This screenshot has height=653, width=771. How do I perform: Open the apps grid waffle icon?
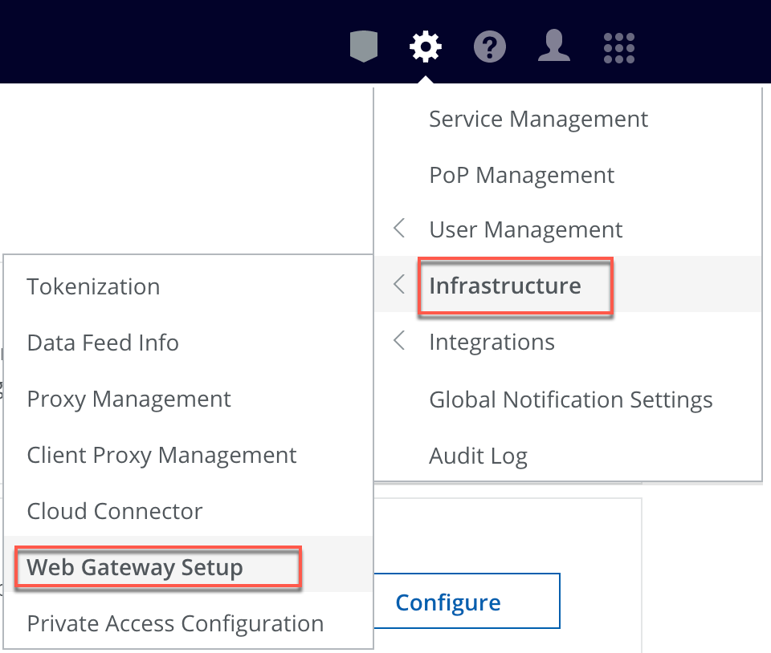pos(618,47)
